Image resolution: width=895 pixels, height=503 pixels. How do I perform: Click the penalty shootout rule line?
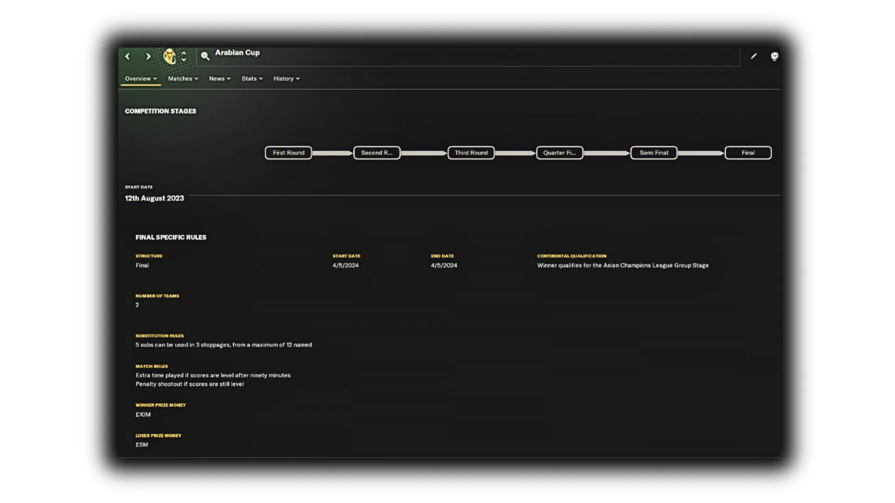pos(190,384)
